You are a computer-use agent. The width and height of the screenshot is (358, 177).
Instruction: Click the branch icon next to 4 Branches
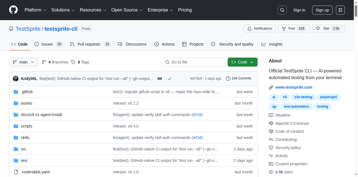pyautogui.click(x=44, y=62)
